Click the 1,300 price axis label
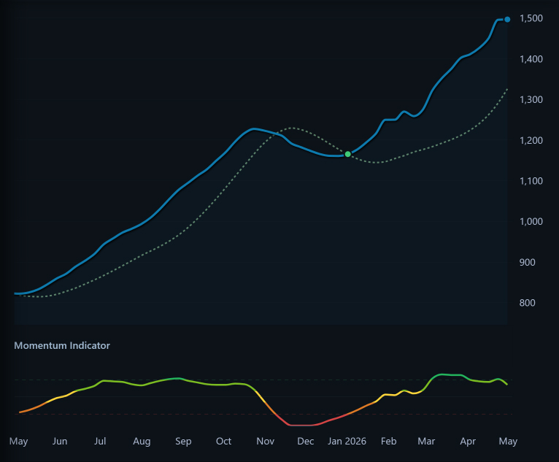 point(531,100)
